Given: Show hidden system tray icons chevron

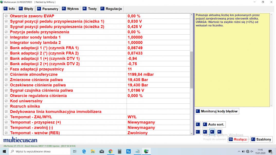Looking at the screenshot, I should pos(239,151).
